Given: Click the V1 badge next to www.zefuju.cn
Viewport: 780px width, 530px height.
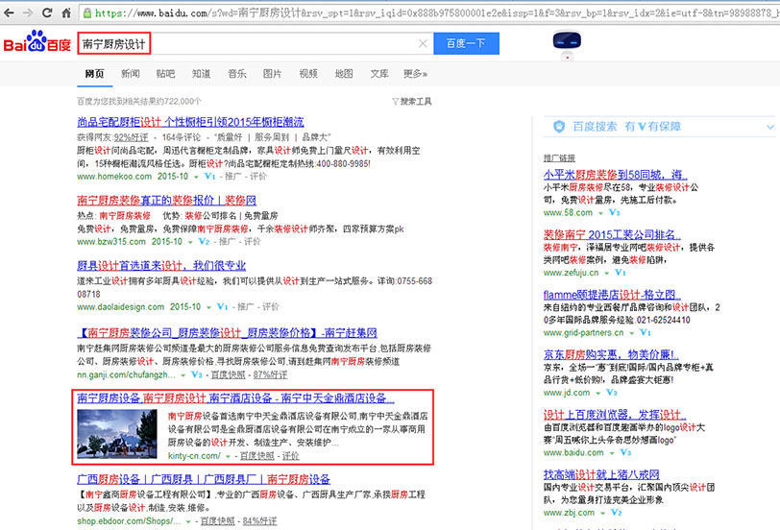Looking at the screenshot, I should coord(620,273).
